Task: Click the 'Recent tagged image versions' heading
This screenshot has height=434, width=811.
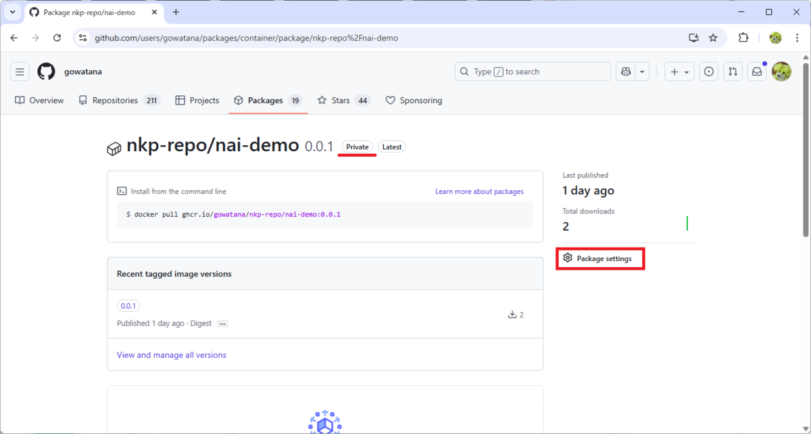Action: pos(174,274)
